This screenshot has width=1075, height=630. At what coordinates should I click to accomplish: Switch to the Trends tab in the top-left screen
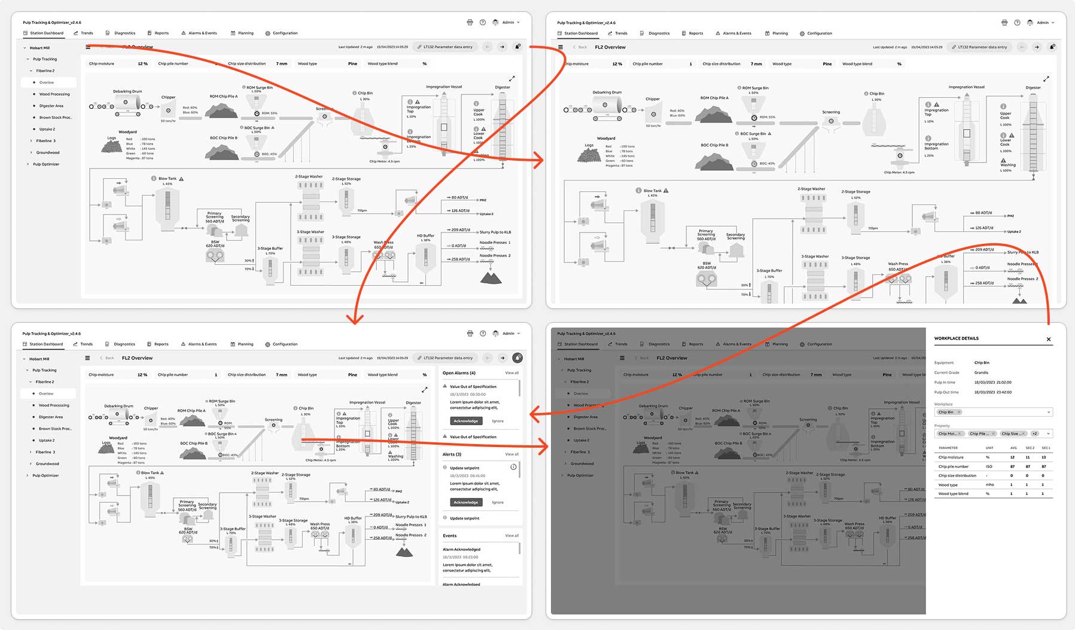coord(83,33)
